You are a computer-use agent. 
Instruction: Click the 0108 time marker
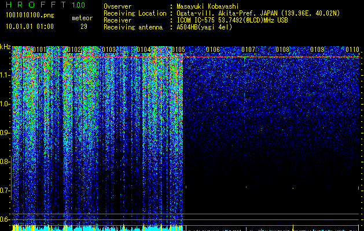282,50
